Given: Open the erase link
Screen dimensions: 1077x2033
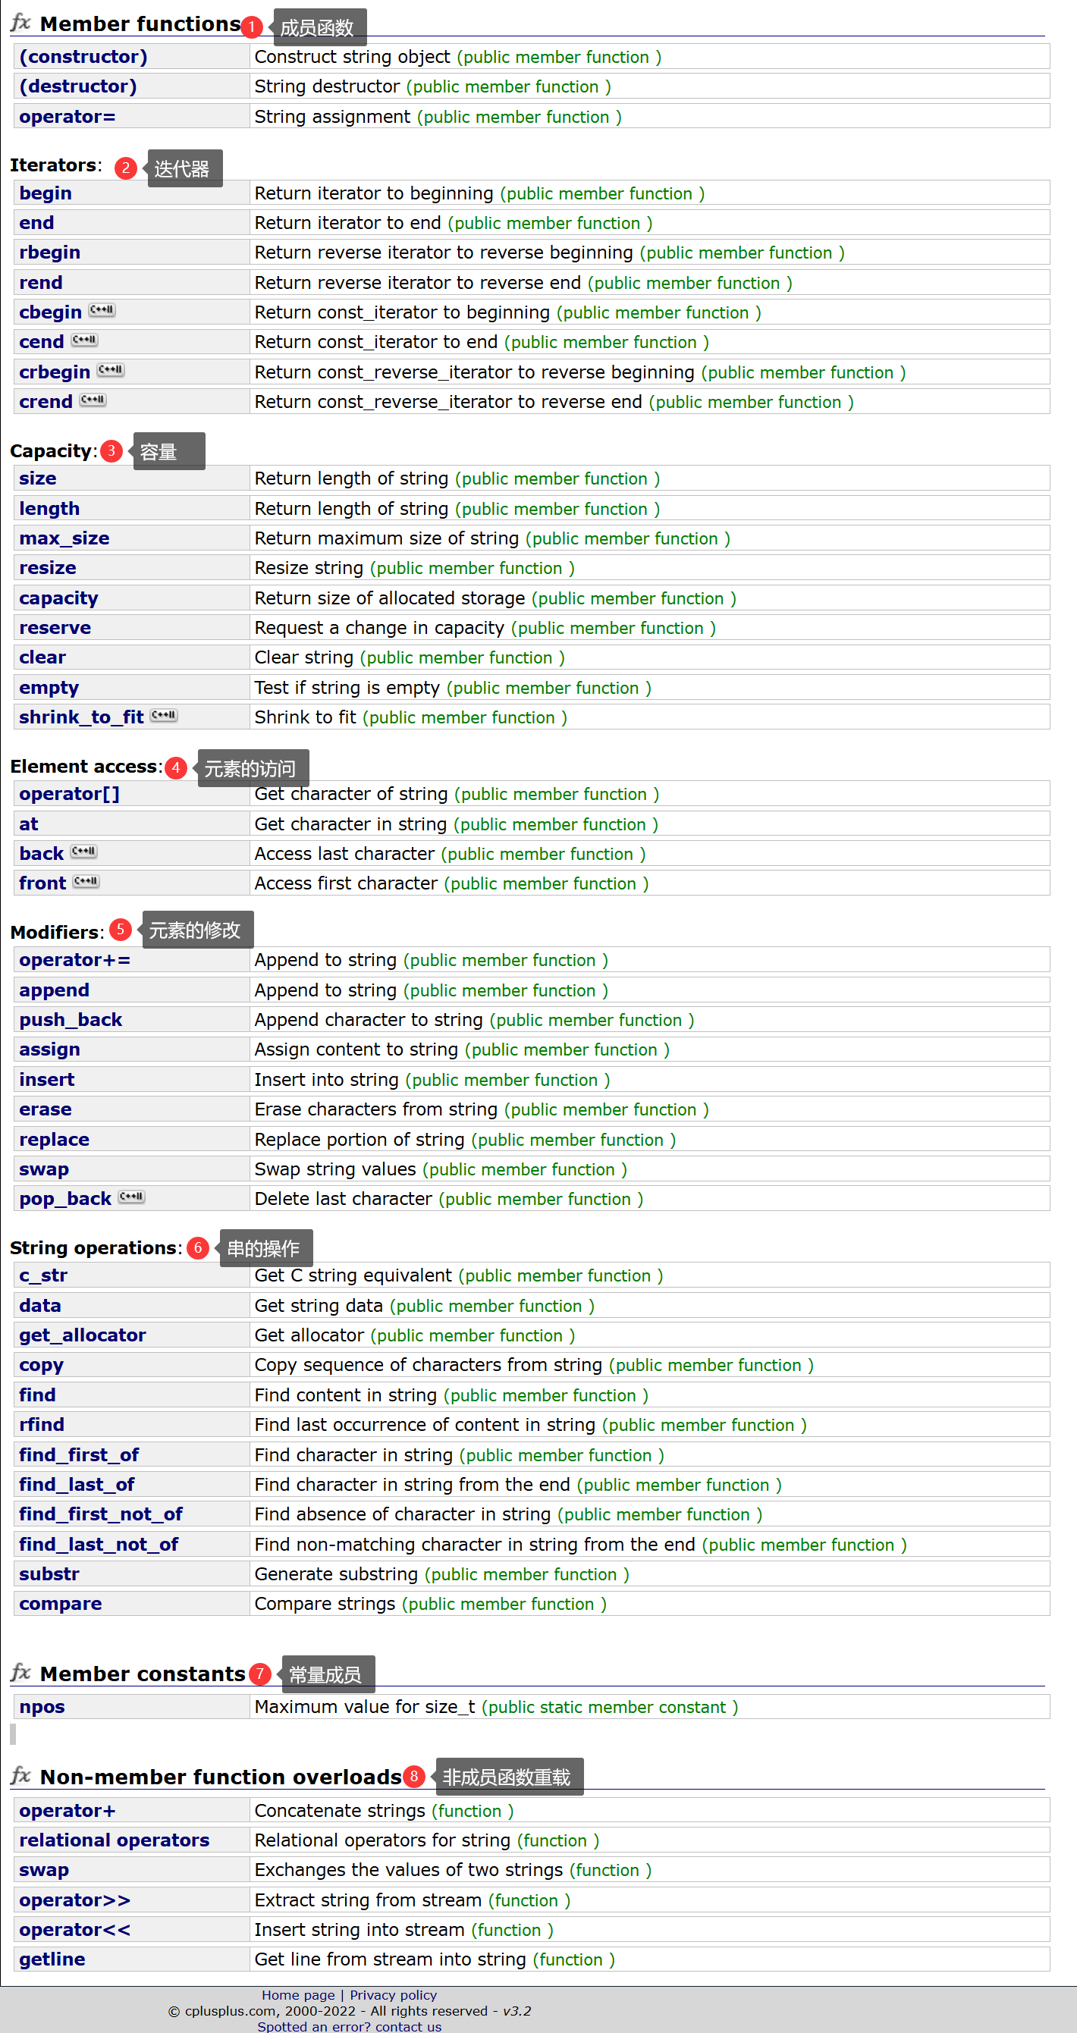Looking at the screenshot, I should pos(45,1109).
